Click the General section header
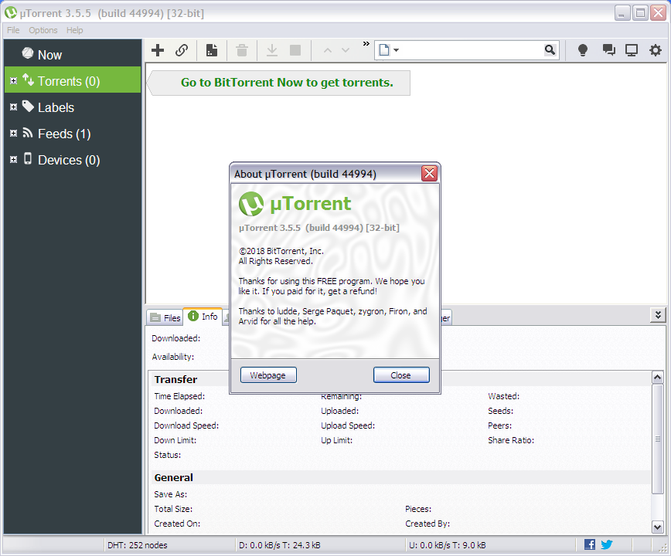The image size is (671, 556). click(x=174, y=478)
